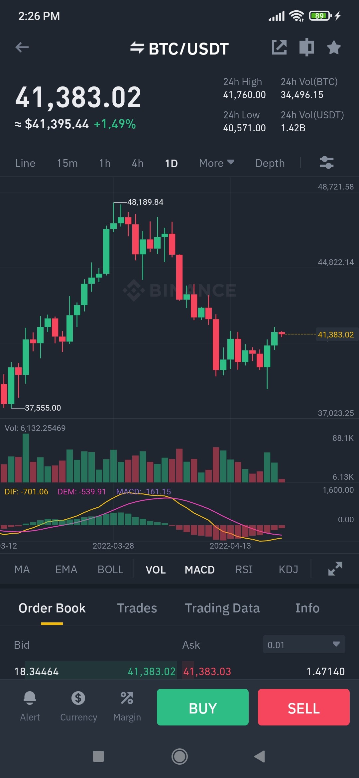Tap the split-screen compare icon
Viewport: 359px width, 778px height.
point(306,47)
